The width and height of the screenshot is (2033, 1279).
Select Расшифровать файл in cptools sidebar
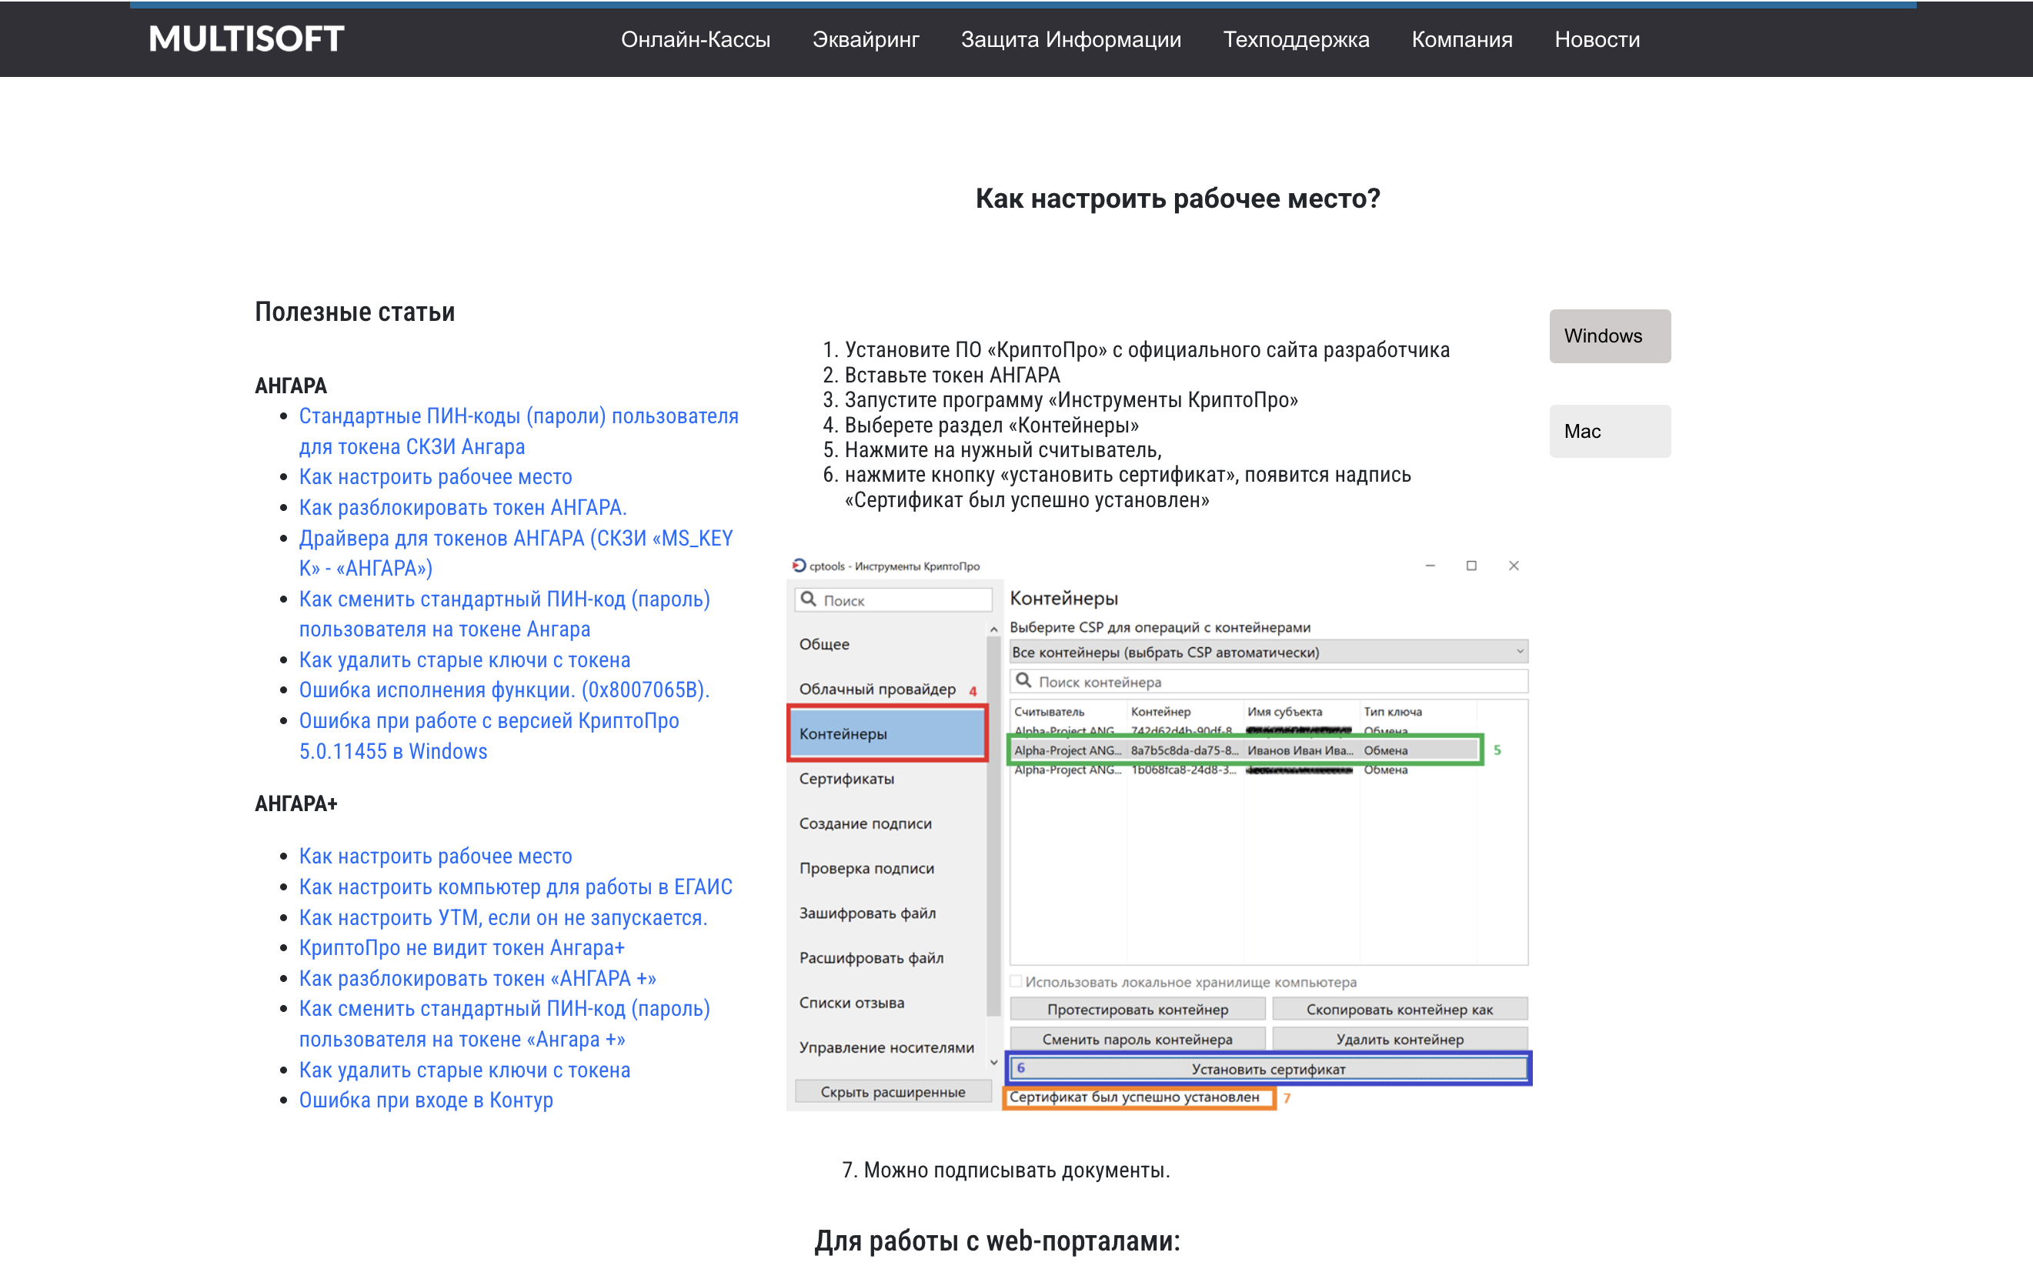click(x=871, y=957)
